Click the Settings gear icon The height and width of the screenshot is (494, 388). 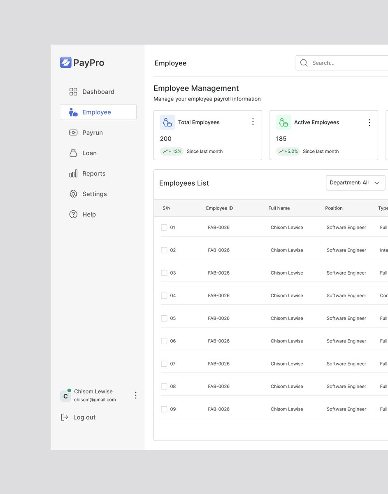(73, 194)
